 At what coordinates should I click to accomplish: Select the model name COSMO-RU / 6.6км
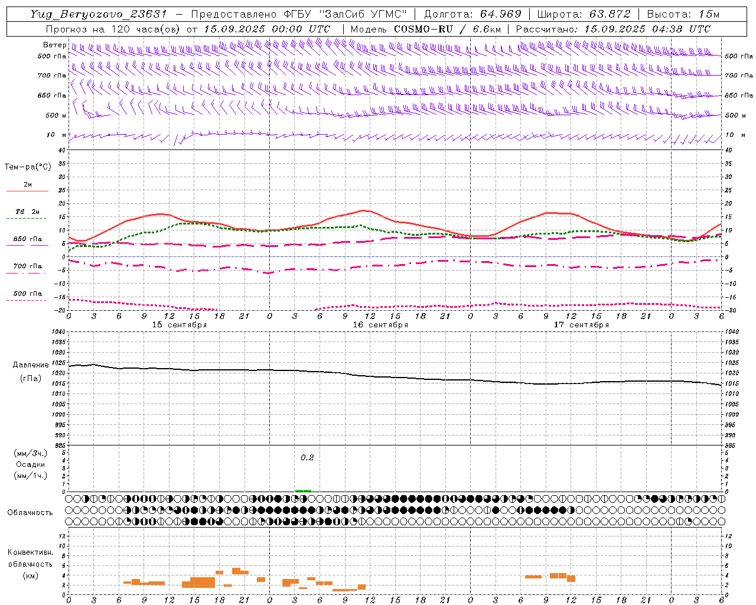point(448,29)
